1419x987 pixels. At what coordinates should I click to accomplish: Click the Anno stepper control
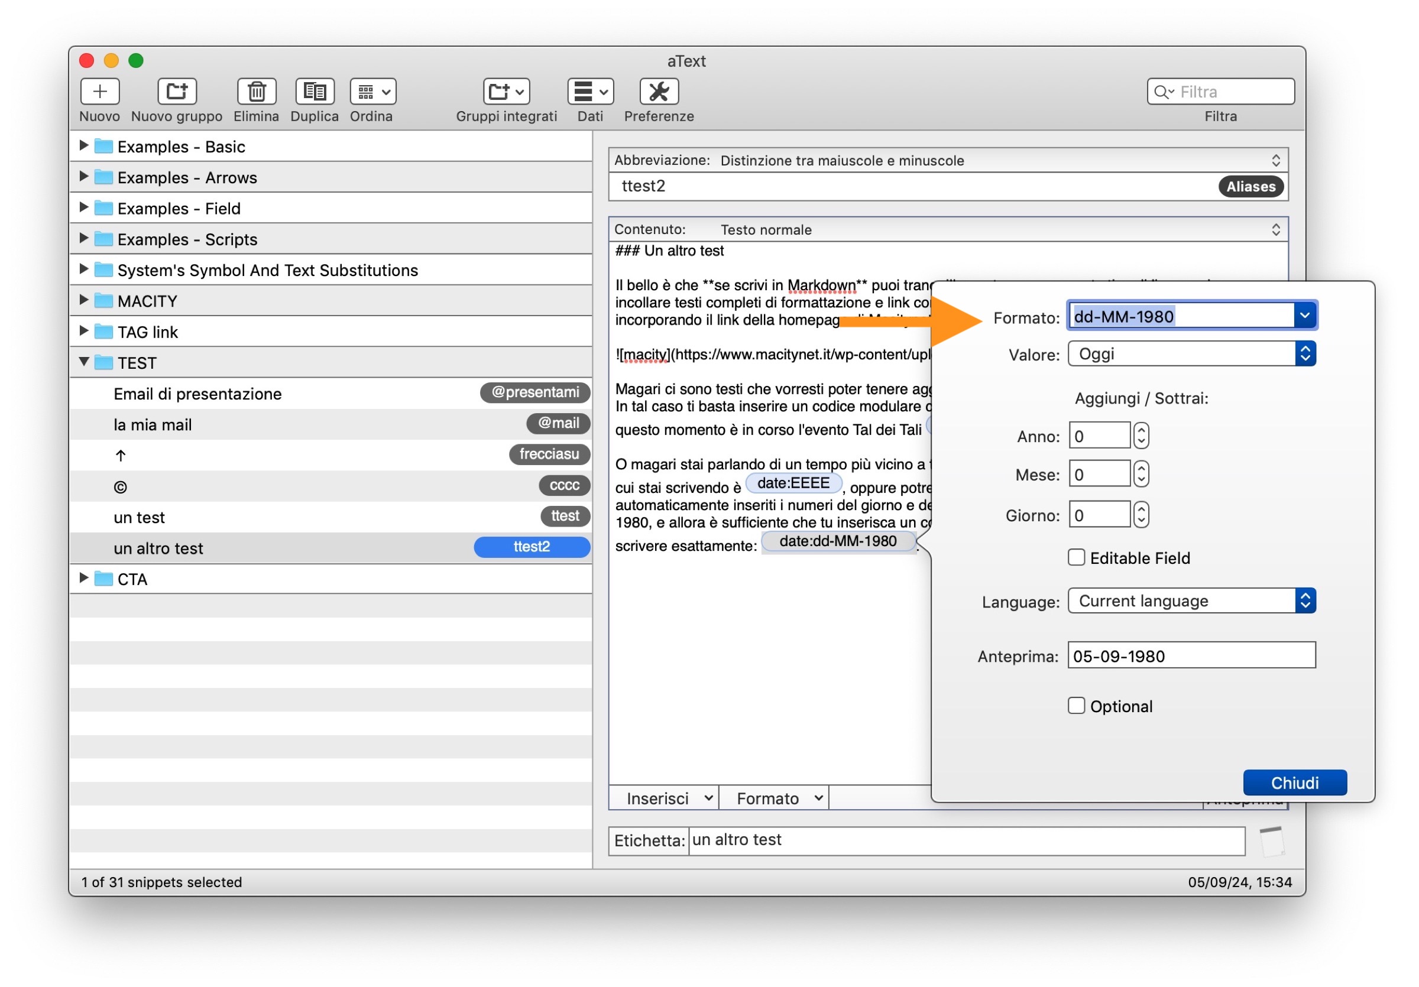pyautogui.click(x=1141, y=436)
